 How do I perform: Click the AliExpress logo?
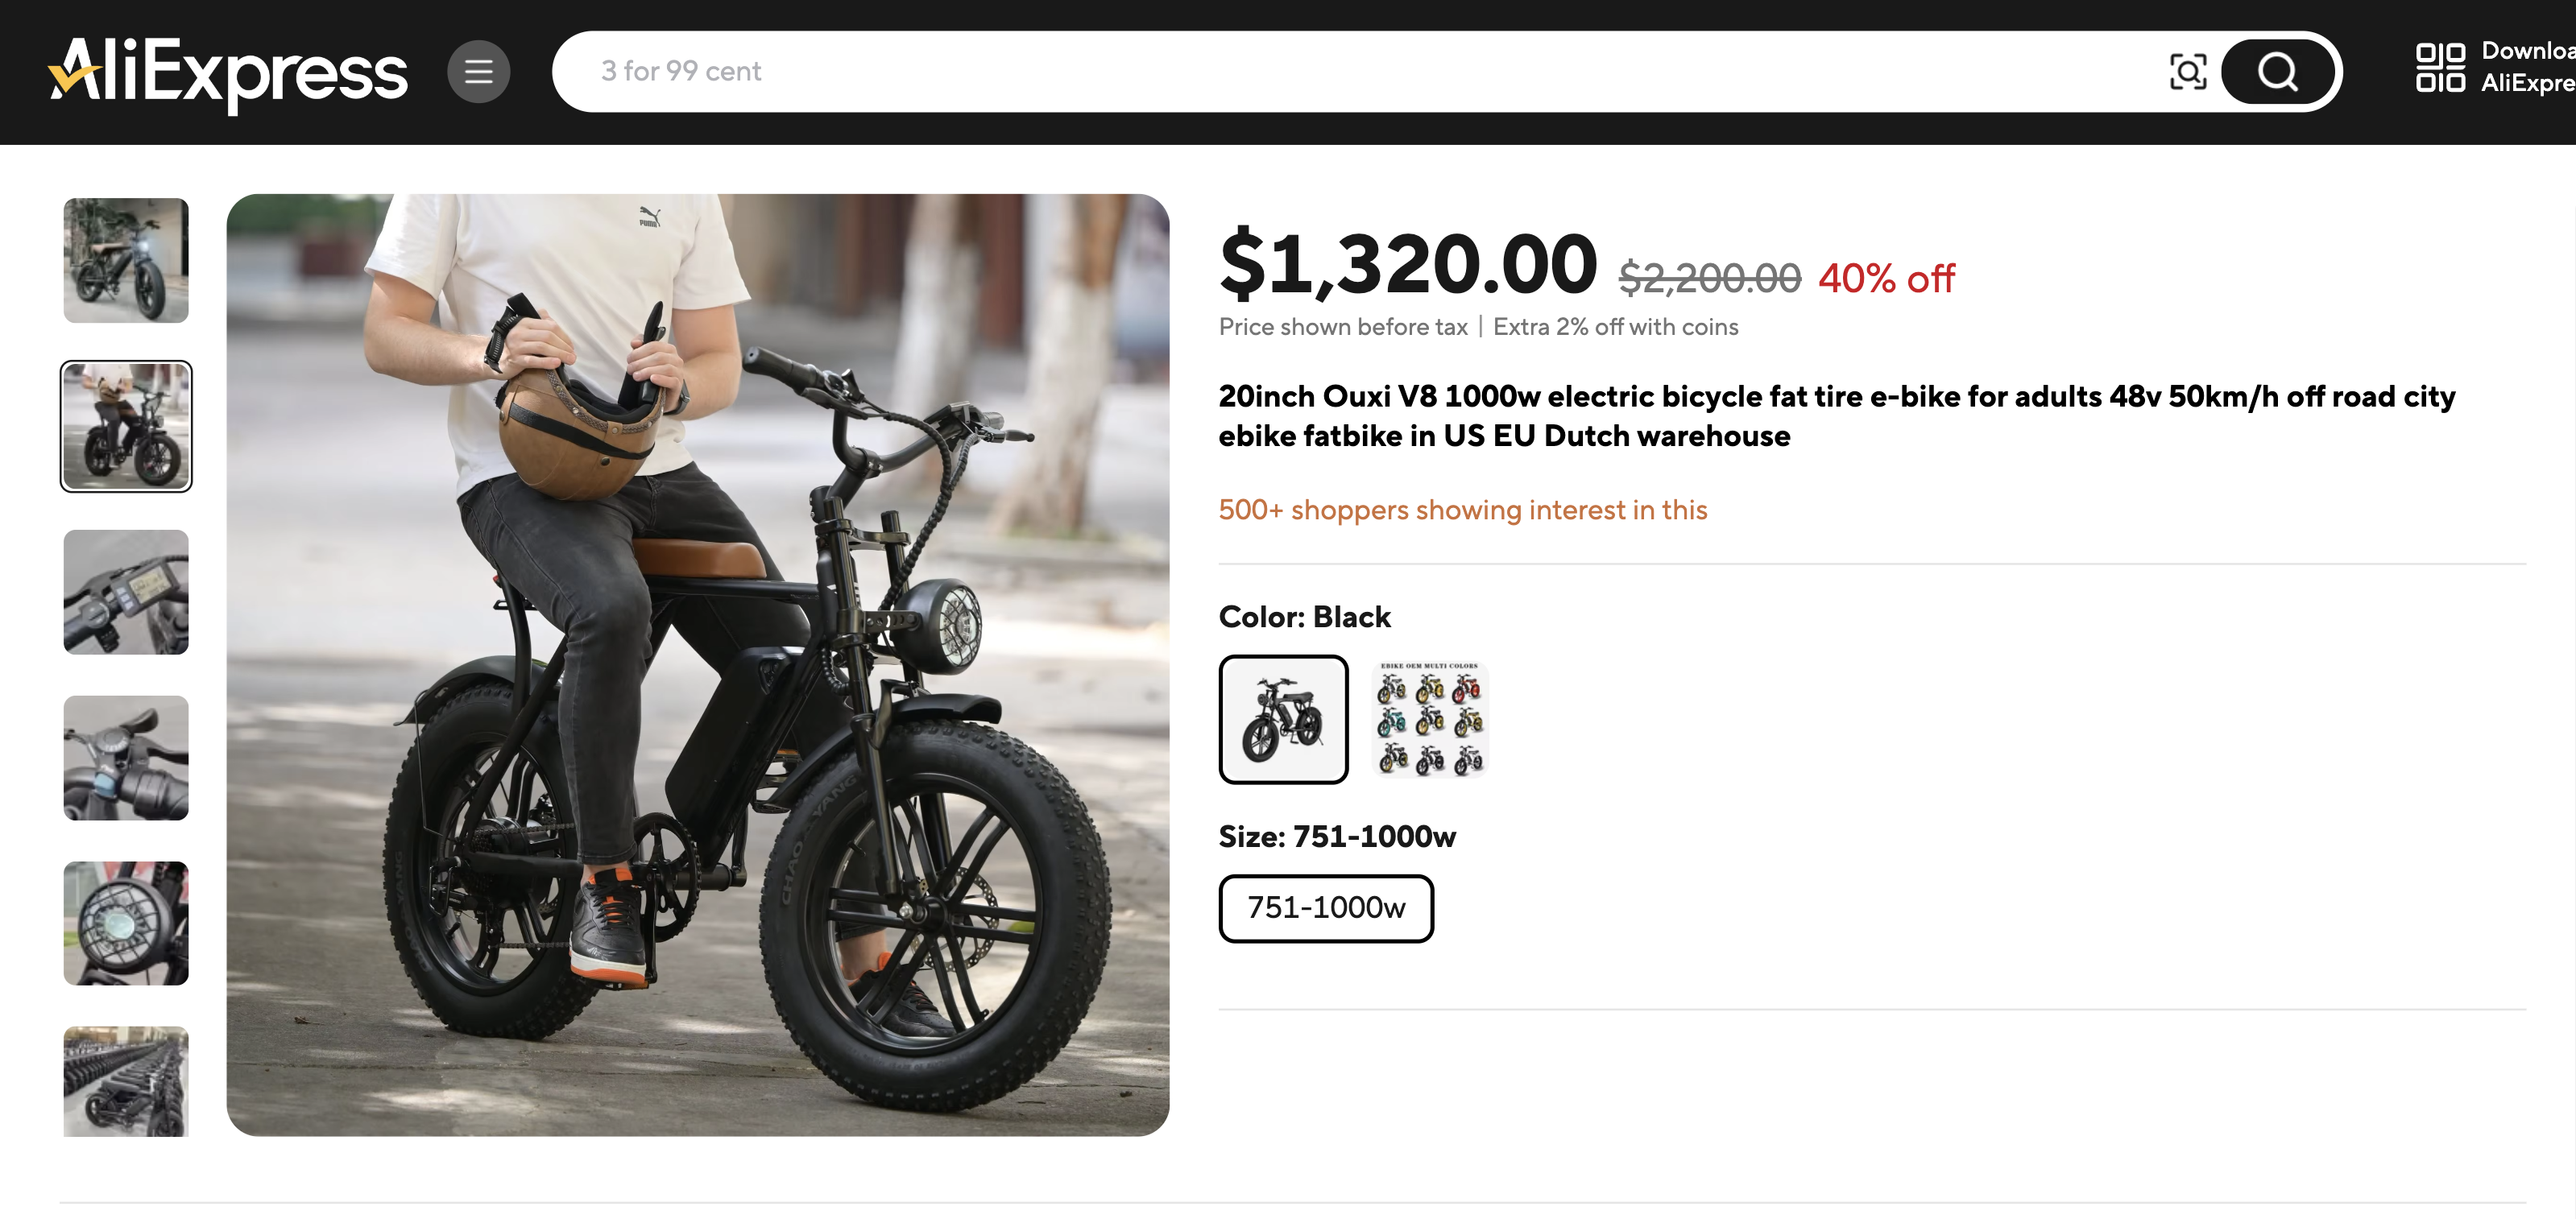(x=228, y=72)
